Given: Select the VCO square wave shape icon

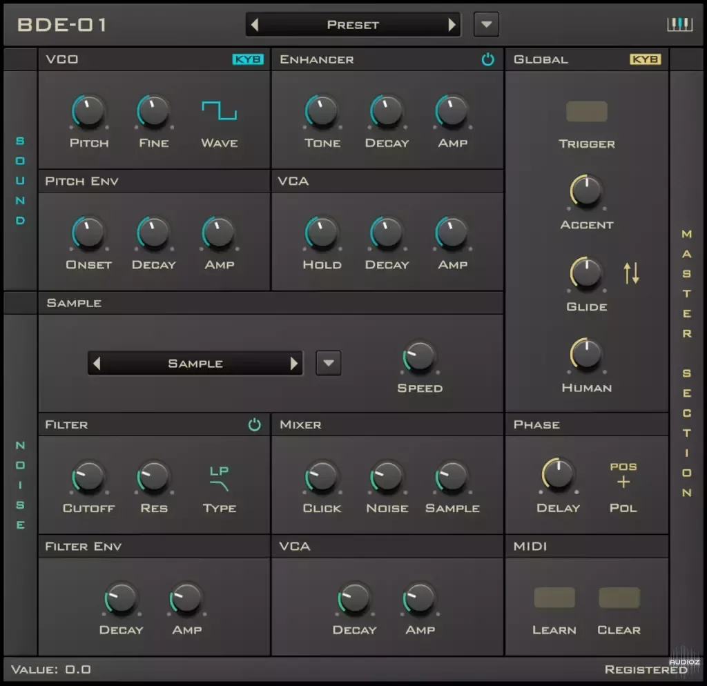Looking at the screenshot, I should 219,110.
